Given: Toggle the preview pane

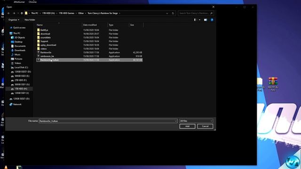Looking at the screenshot, I should click(206, 20).
